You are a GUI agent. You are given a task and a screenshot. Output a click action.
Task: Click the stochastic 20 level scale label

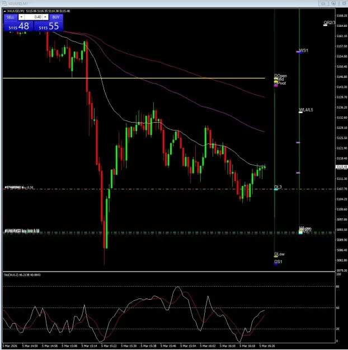337,329
